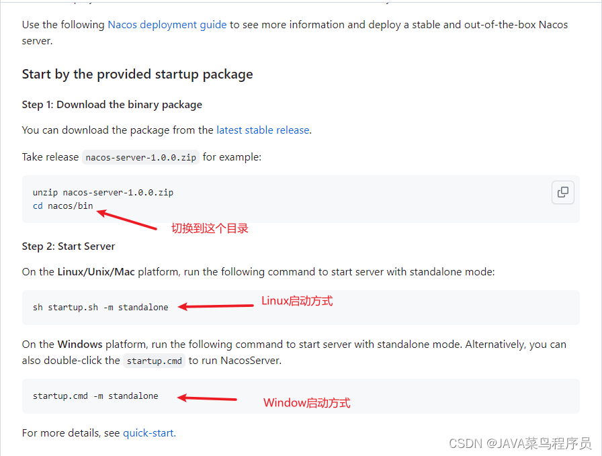
Task: Follow the quick-start link
Action: pos(148,433)
